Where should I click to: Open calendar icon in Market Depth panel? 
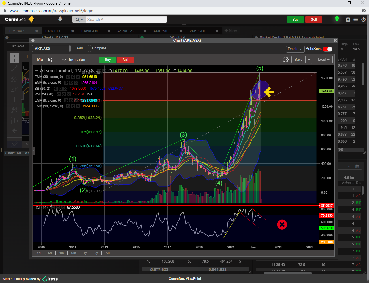point(357,166)
